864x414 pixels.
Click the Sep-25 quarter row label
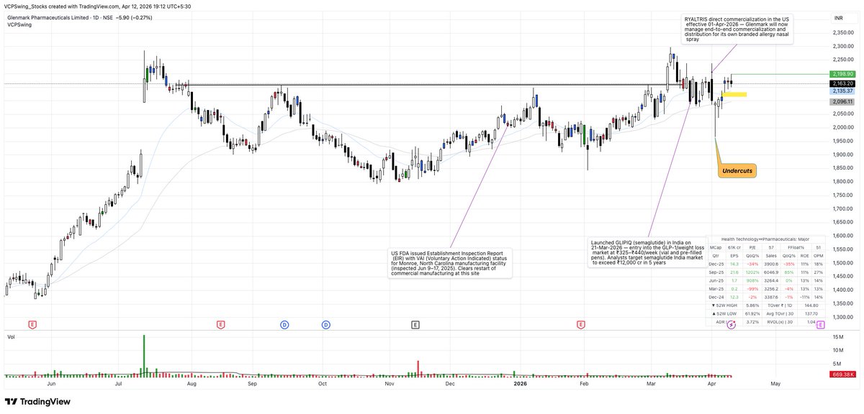coord(716,272)
